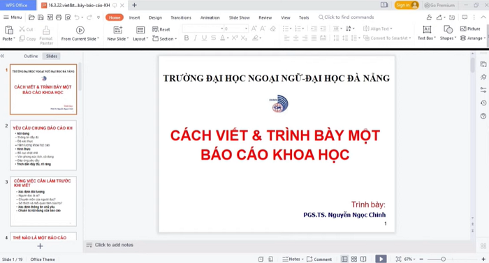Toggle Underline formatting
Viewport: 489px width, 263px height.
click(x=204, y=38)
